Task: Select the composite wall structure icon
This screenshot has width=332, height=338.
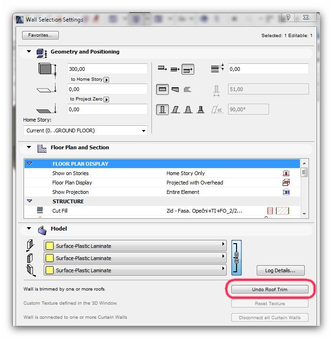Action: 175,90
